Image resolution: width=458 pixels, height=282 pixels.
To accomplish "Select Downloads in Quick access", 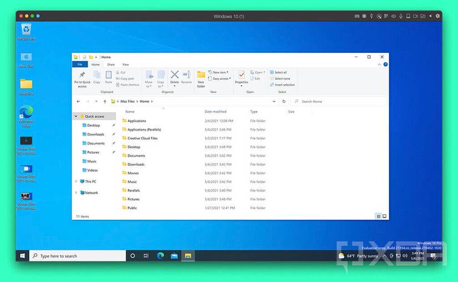I will 95,134.
